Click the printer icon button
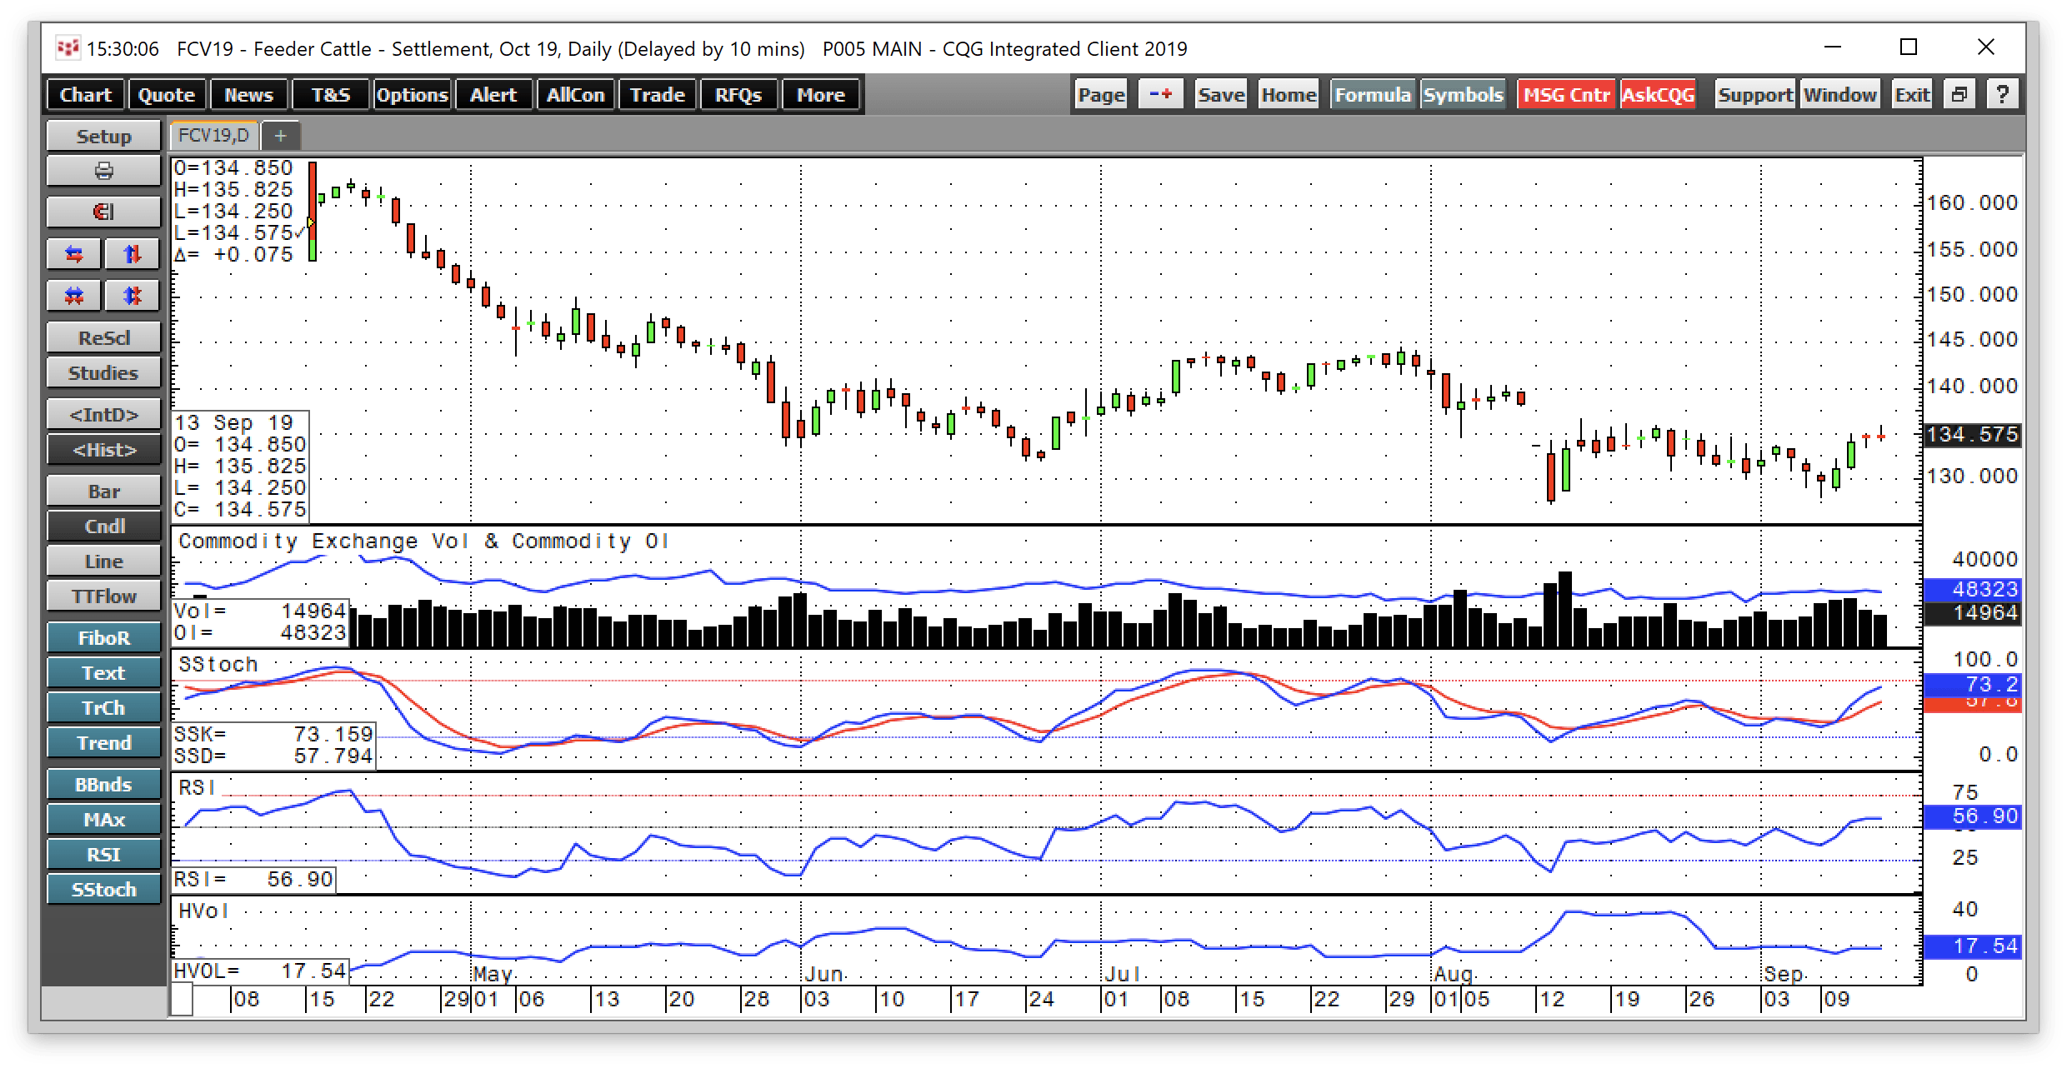 click(103, 171)
